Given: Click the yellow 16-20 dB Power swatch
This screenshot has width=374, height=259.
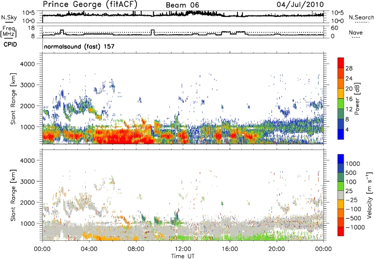Looking at the screenshot, I should pos(341,93).
